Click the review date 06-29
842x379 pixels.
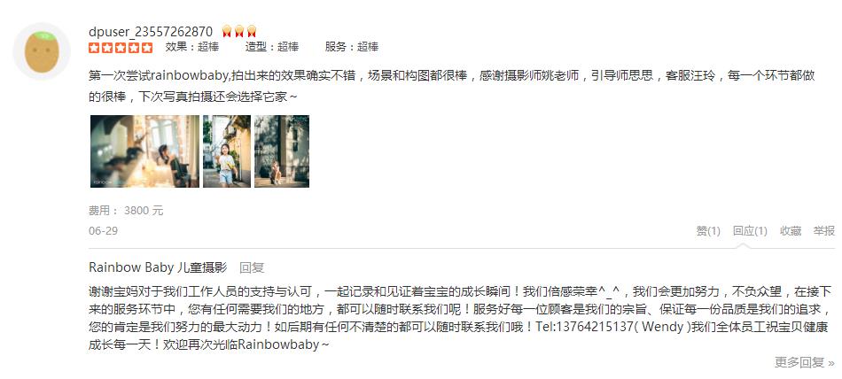pyautogui.click(x=103, y=231)
